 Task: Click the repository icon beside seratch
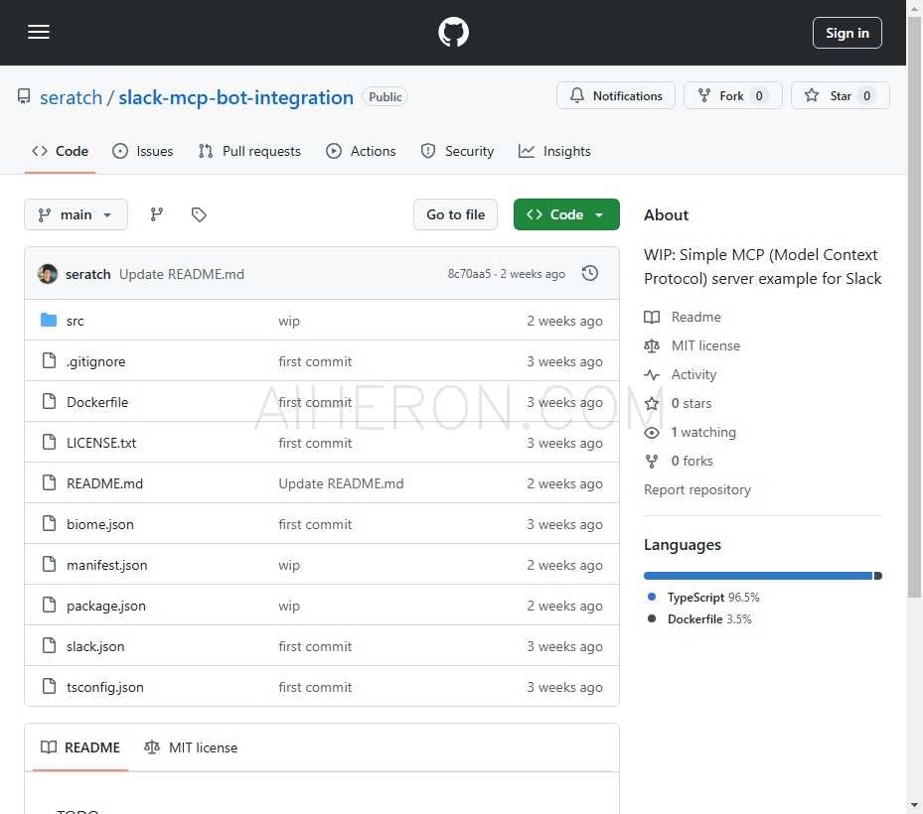pos(24,96)
